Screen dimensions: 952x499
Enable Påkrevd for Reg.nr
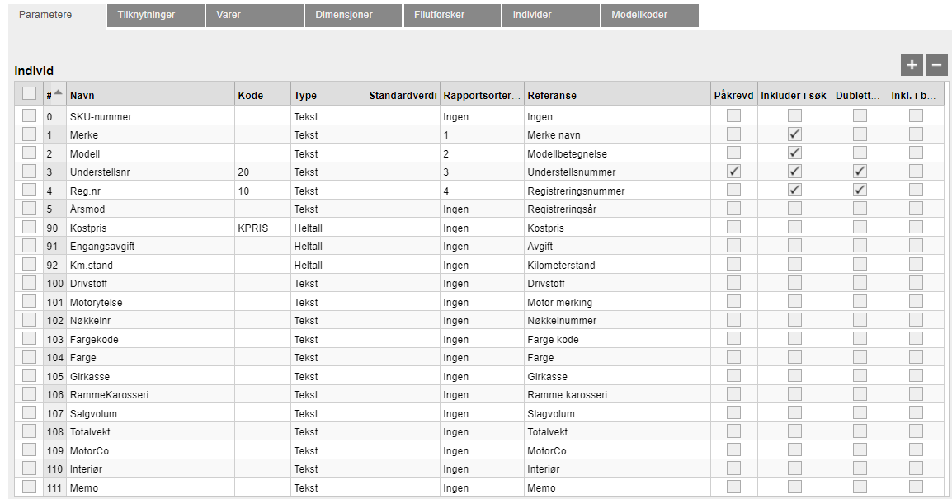[734, 190]
